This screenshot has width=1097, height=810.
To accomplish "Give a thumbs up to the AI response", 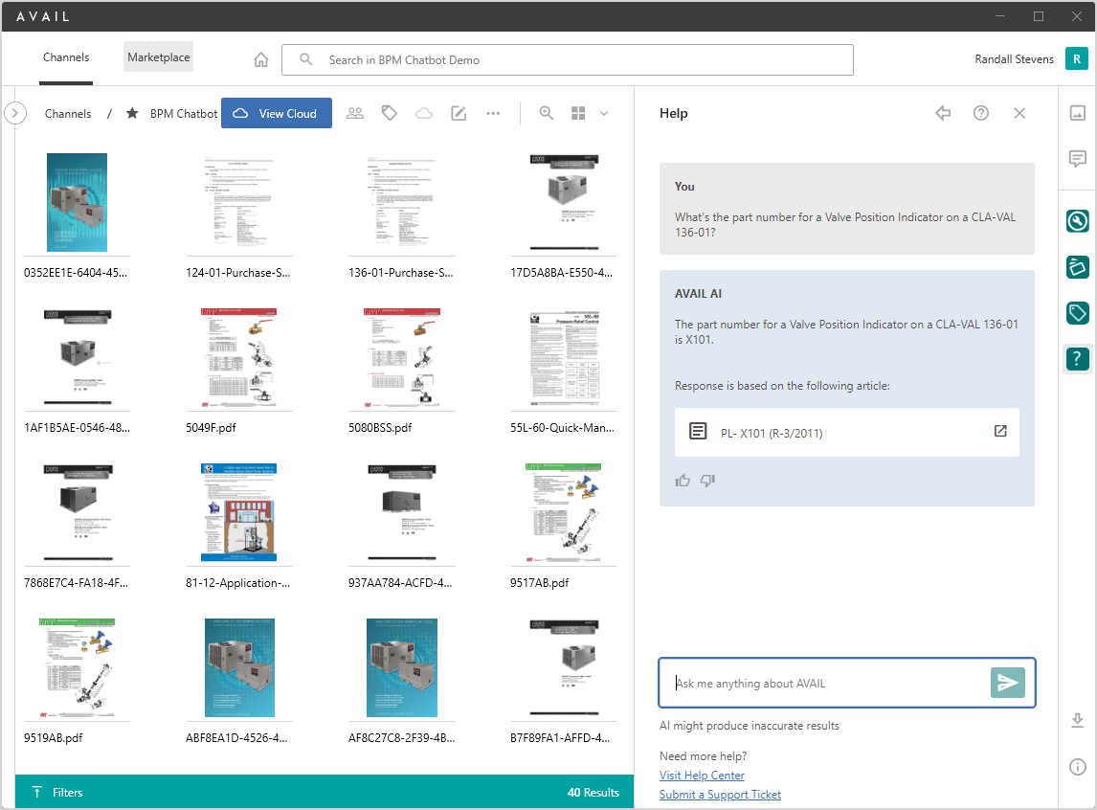I will click(x=683, y=480).
